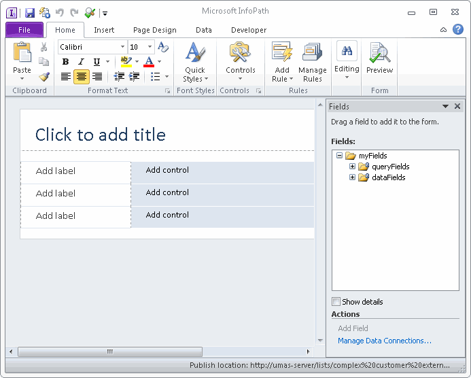Click the Save icon in quick access toolbar

(x=30, y=13)
